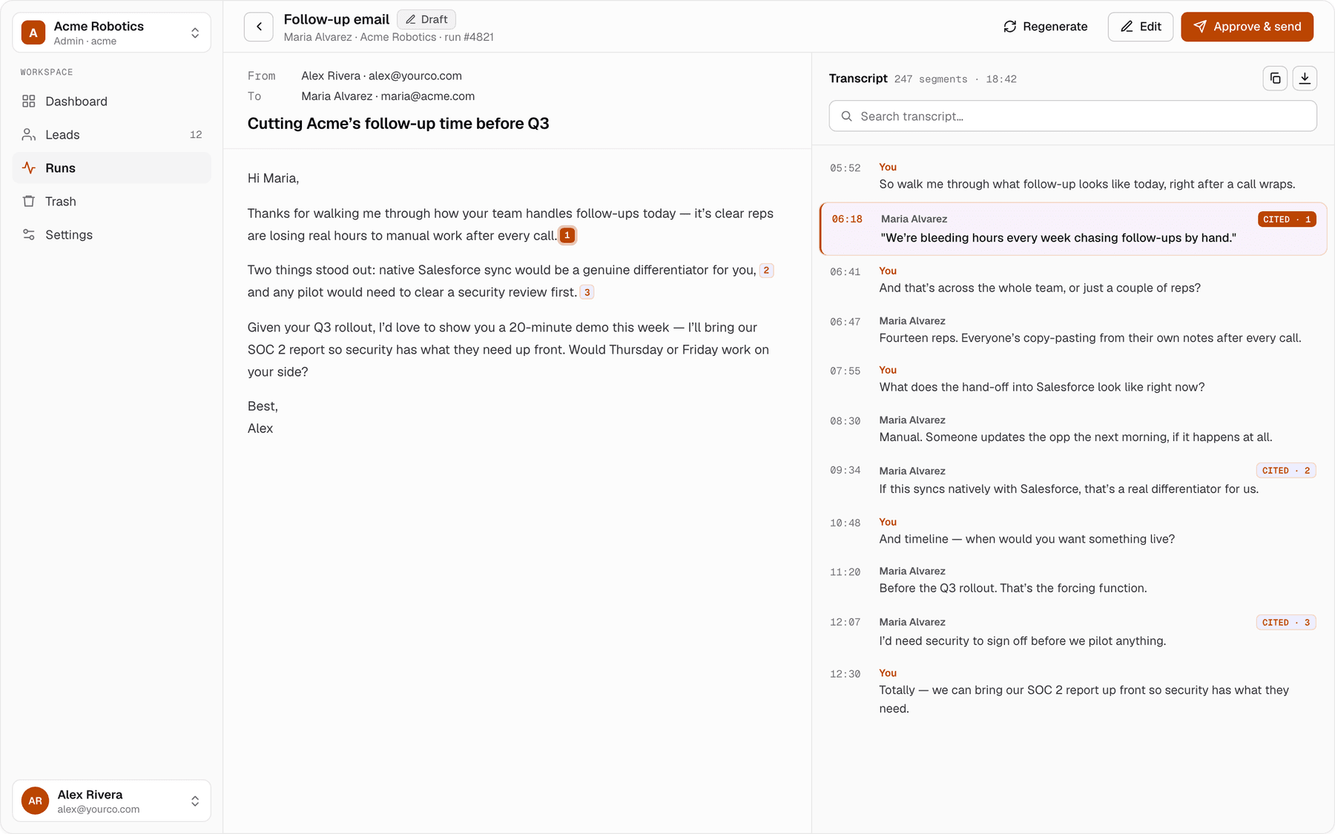Click sender alex@yourco.com in From row
The height and width of the screenshot is (834, 1335).
(x=415, y=76)
